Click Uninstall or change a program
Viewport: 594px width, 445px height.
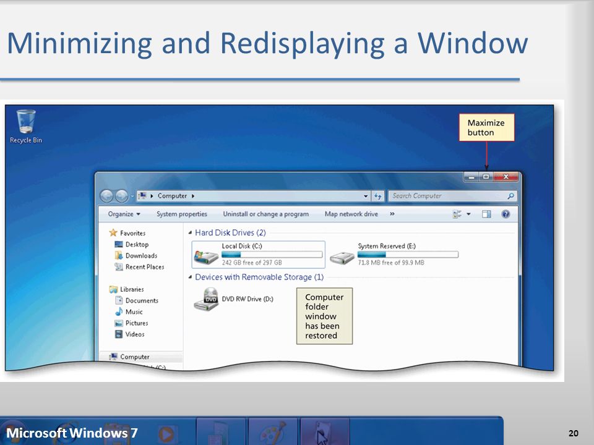coord(266,214)
